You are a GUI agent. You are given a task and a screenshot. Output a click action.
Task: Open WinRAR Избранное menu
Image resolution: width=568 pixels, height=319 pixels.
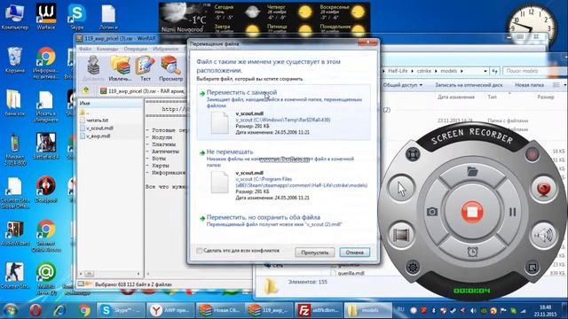click(x=166, y=49)
